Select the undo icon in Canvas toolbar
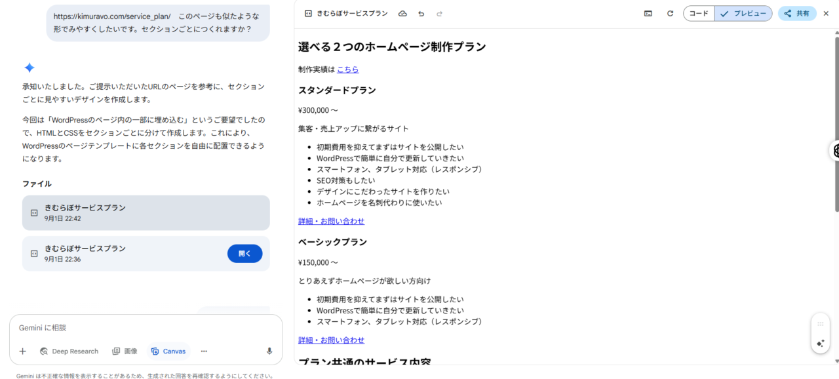Image resolution: width=839 pixels, height=379 pixels. click(x=421, y=13)
